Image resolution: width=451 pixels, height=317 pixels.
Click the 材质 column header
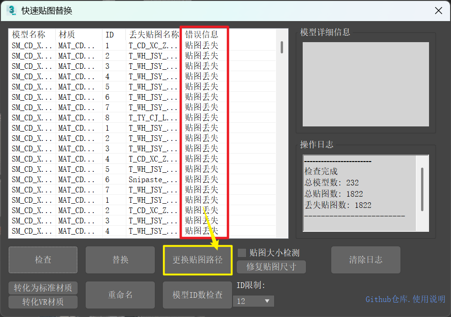(67, 35)
